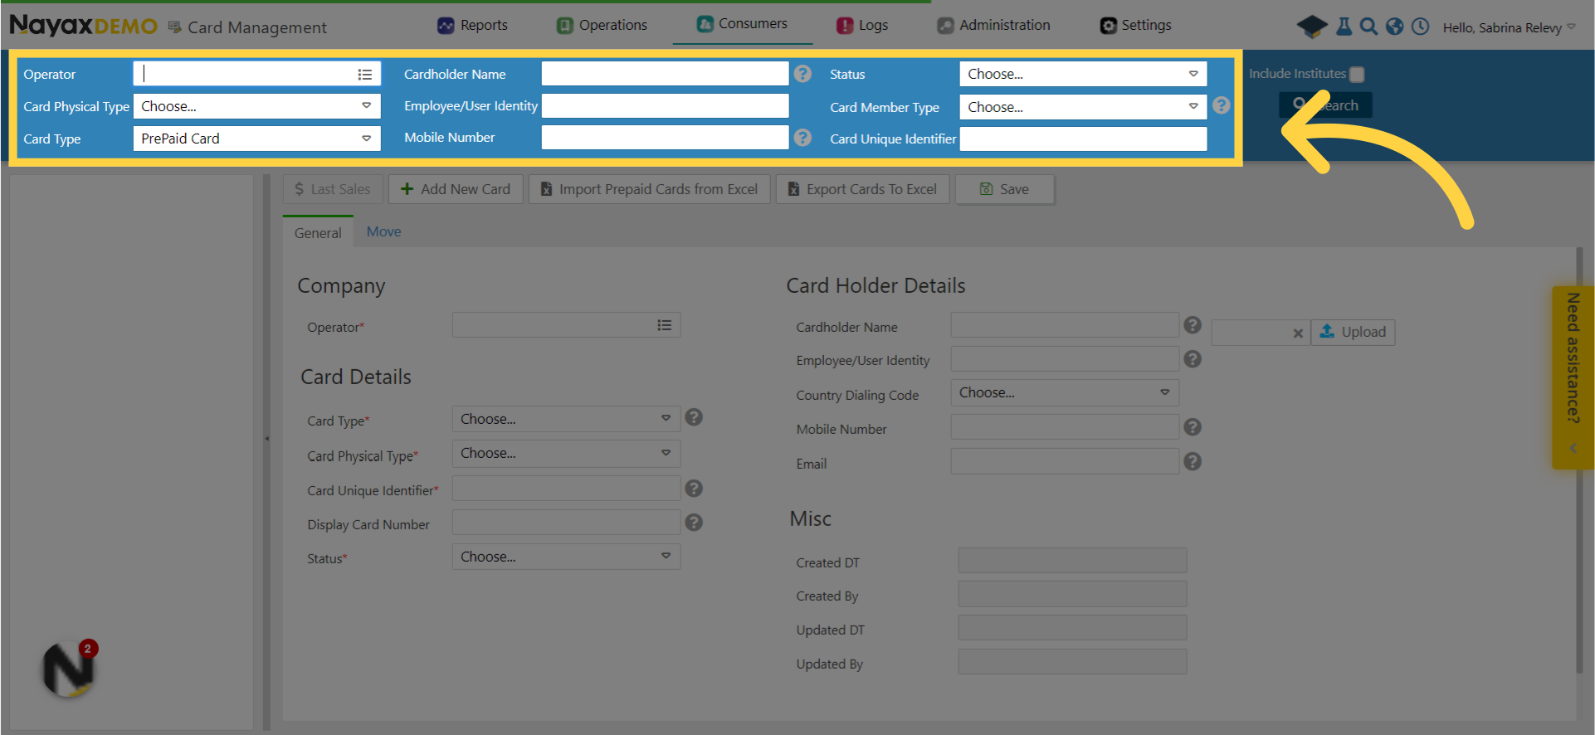The image size is (1595, 735).
Task: Open the Card Type filter dropdown showing PrePaid Card
Action: [x=256, y=139]
